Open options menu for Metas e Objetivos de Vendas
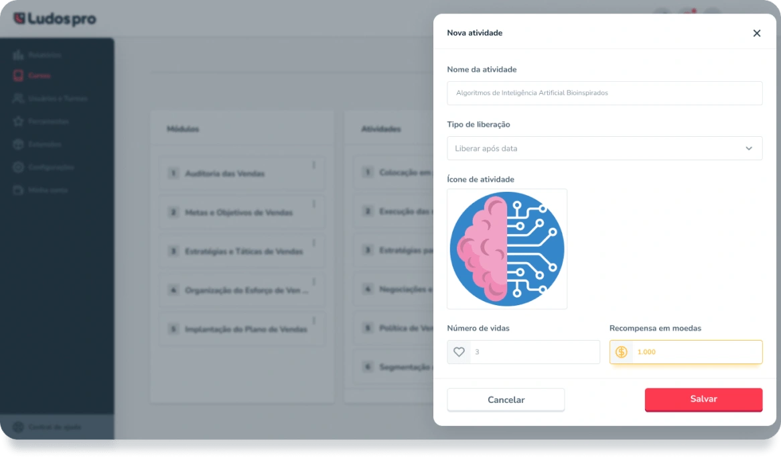781x458 pixels. [313, 204]
